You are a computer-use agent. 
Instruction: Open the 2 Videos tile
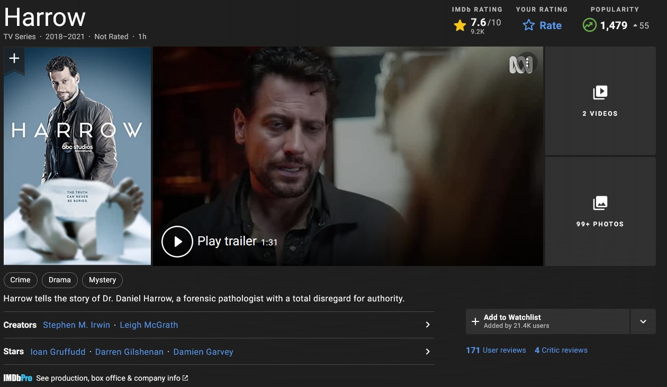(x=600, y=101)
